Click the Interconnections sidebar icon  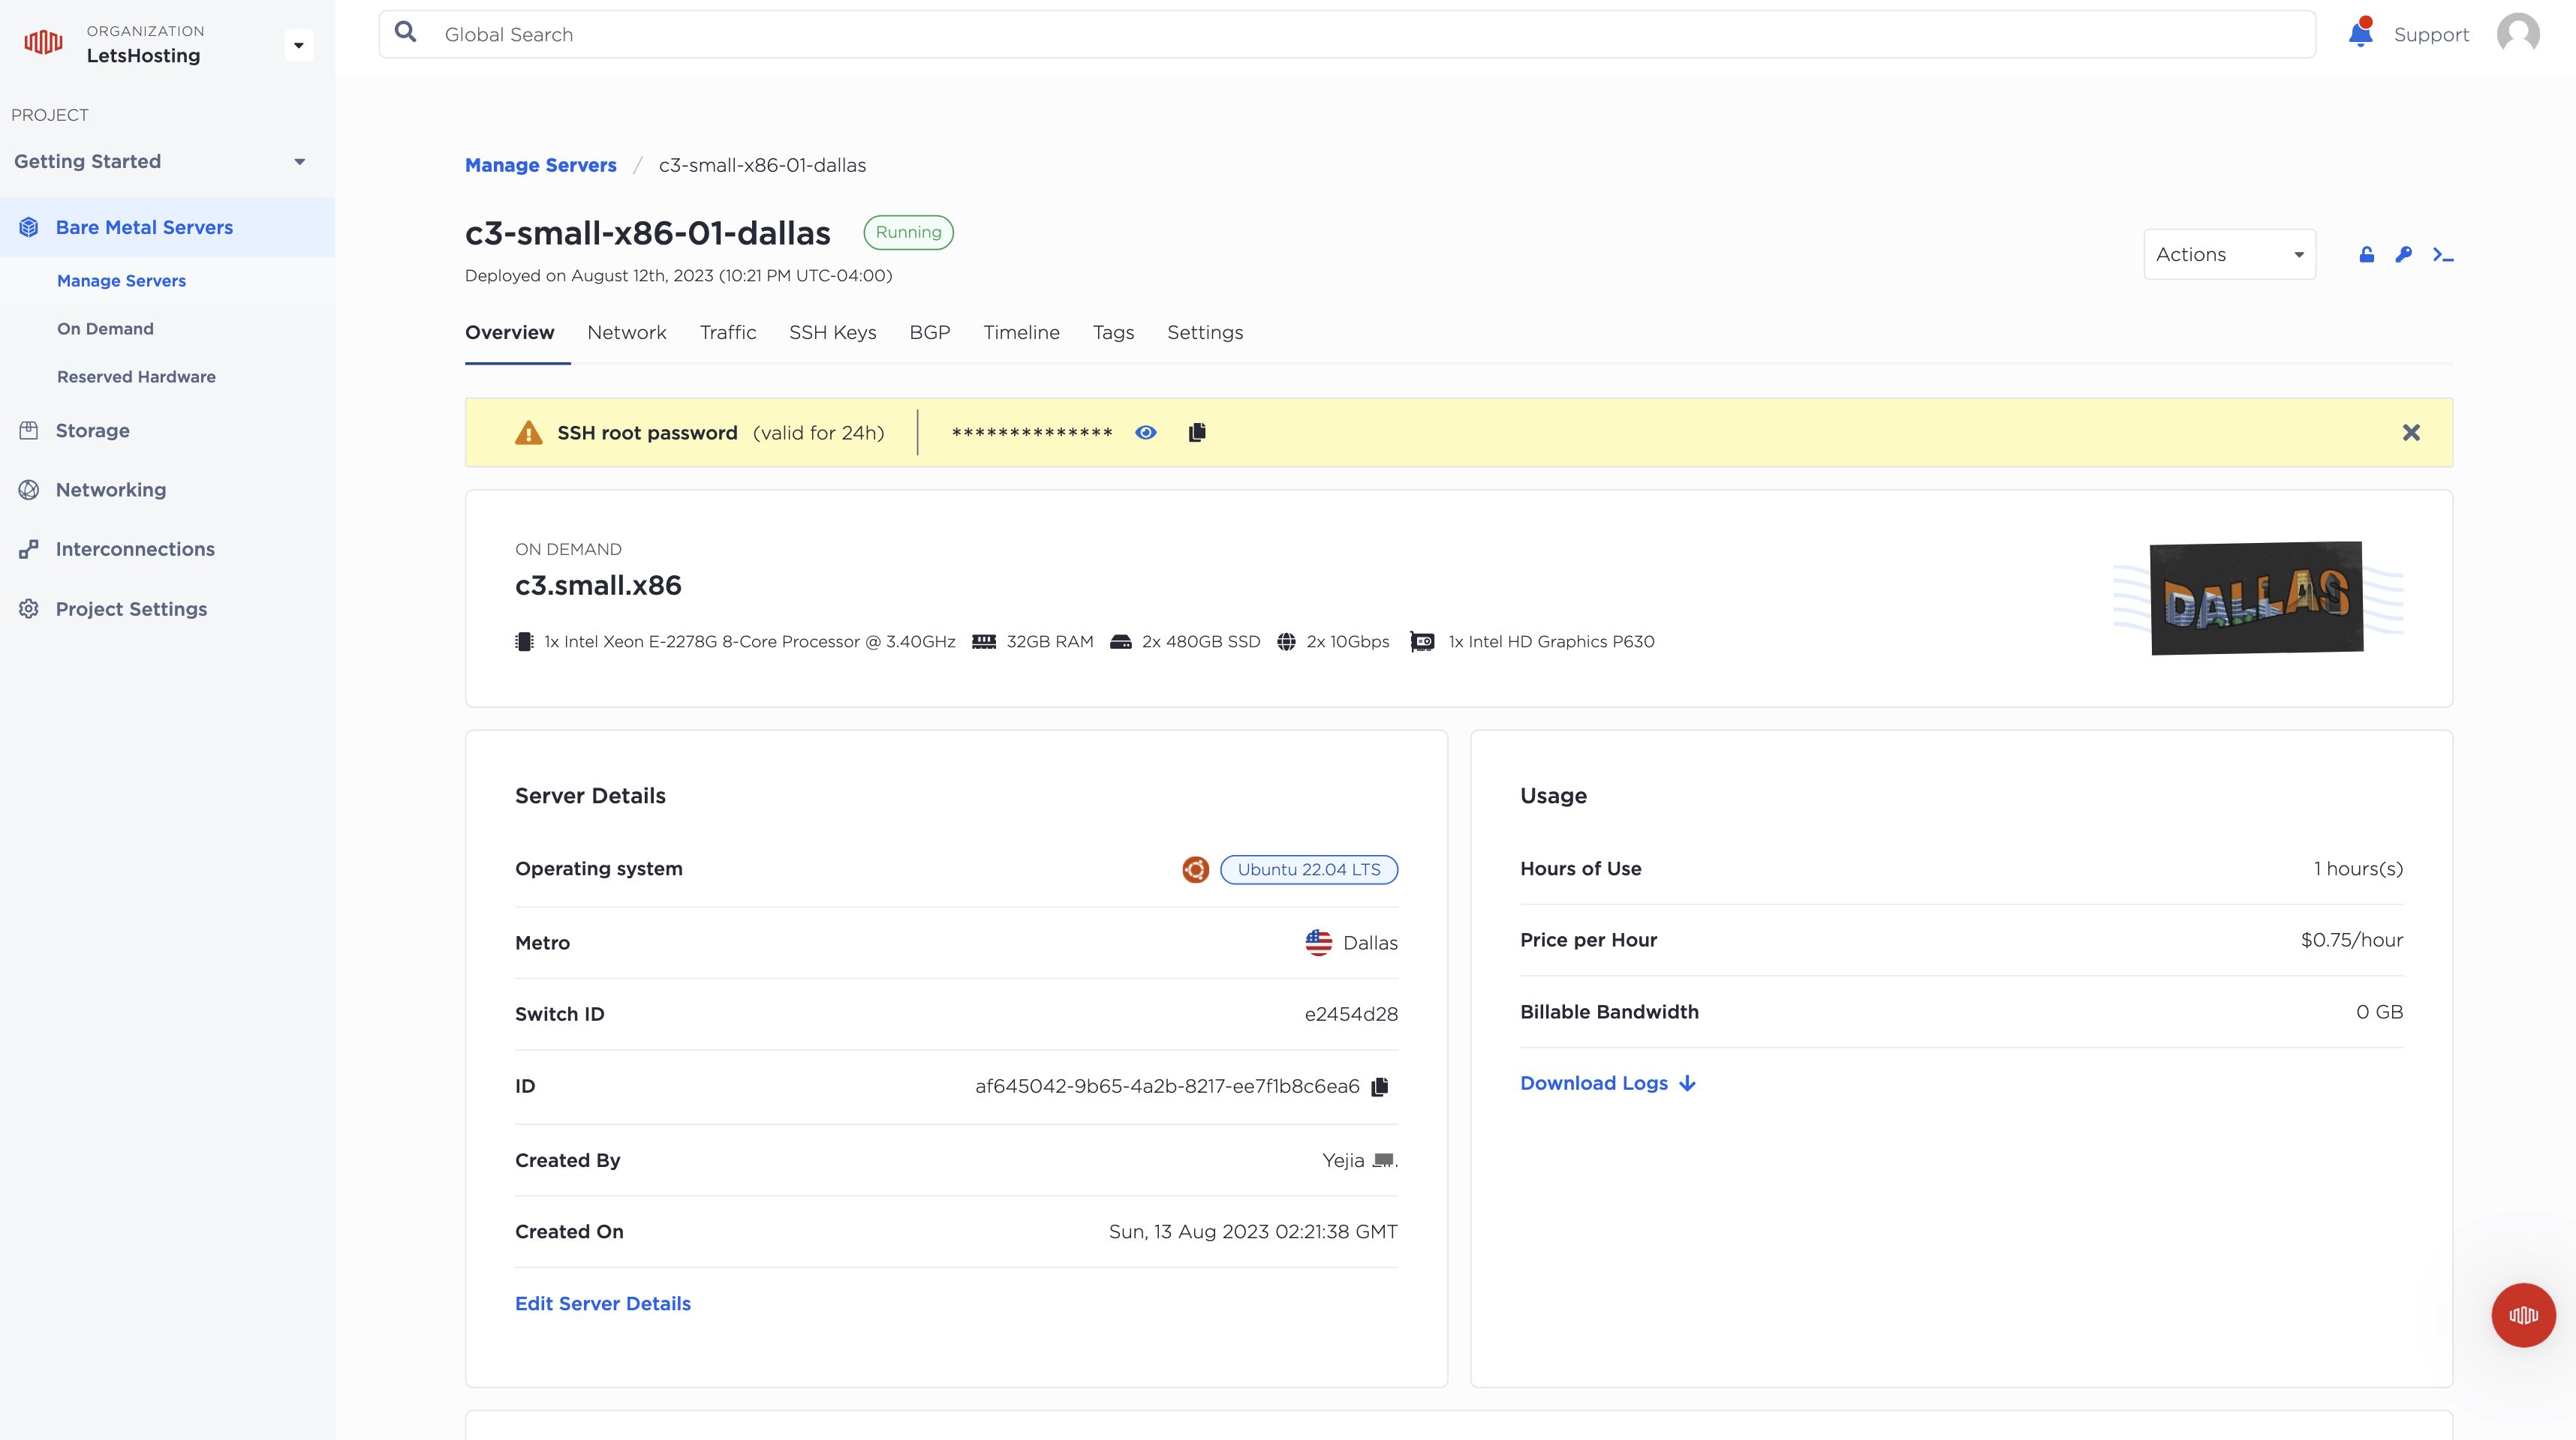(29, 548)
